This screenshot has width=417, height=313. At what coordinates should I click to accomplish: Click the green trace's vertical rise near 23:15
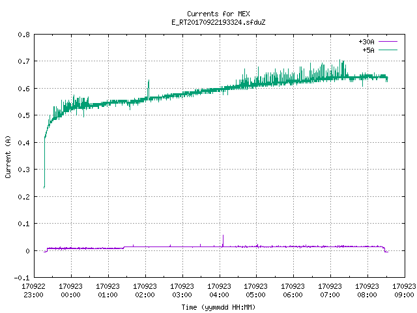[44, 162]
